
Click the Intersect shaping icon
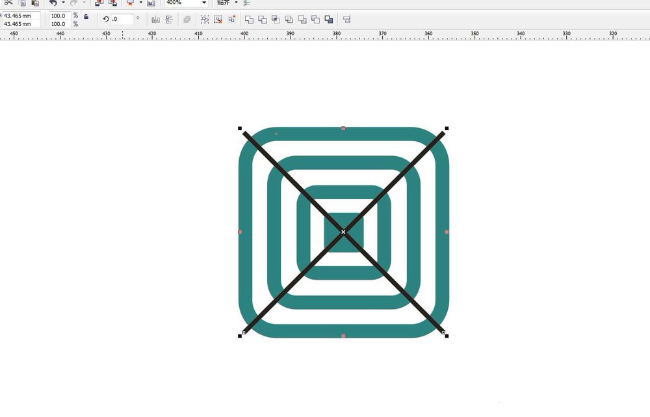(276, 20)
